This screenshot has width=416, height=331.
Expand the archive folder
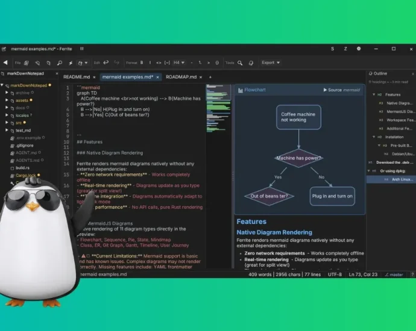point(7,93)
